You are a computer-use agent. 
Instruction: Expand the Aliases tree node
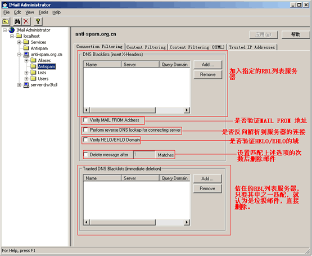[x=26, y=60]
